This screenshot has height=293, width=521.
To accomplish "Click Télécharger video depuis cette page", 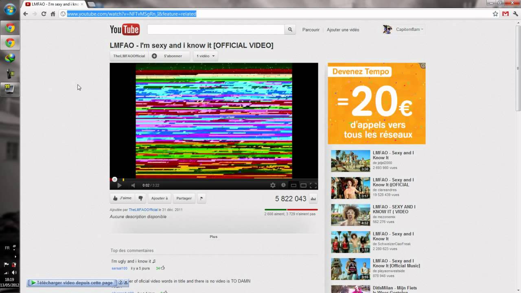I will click(72, 282).
